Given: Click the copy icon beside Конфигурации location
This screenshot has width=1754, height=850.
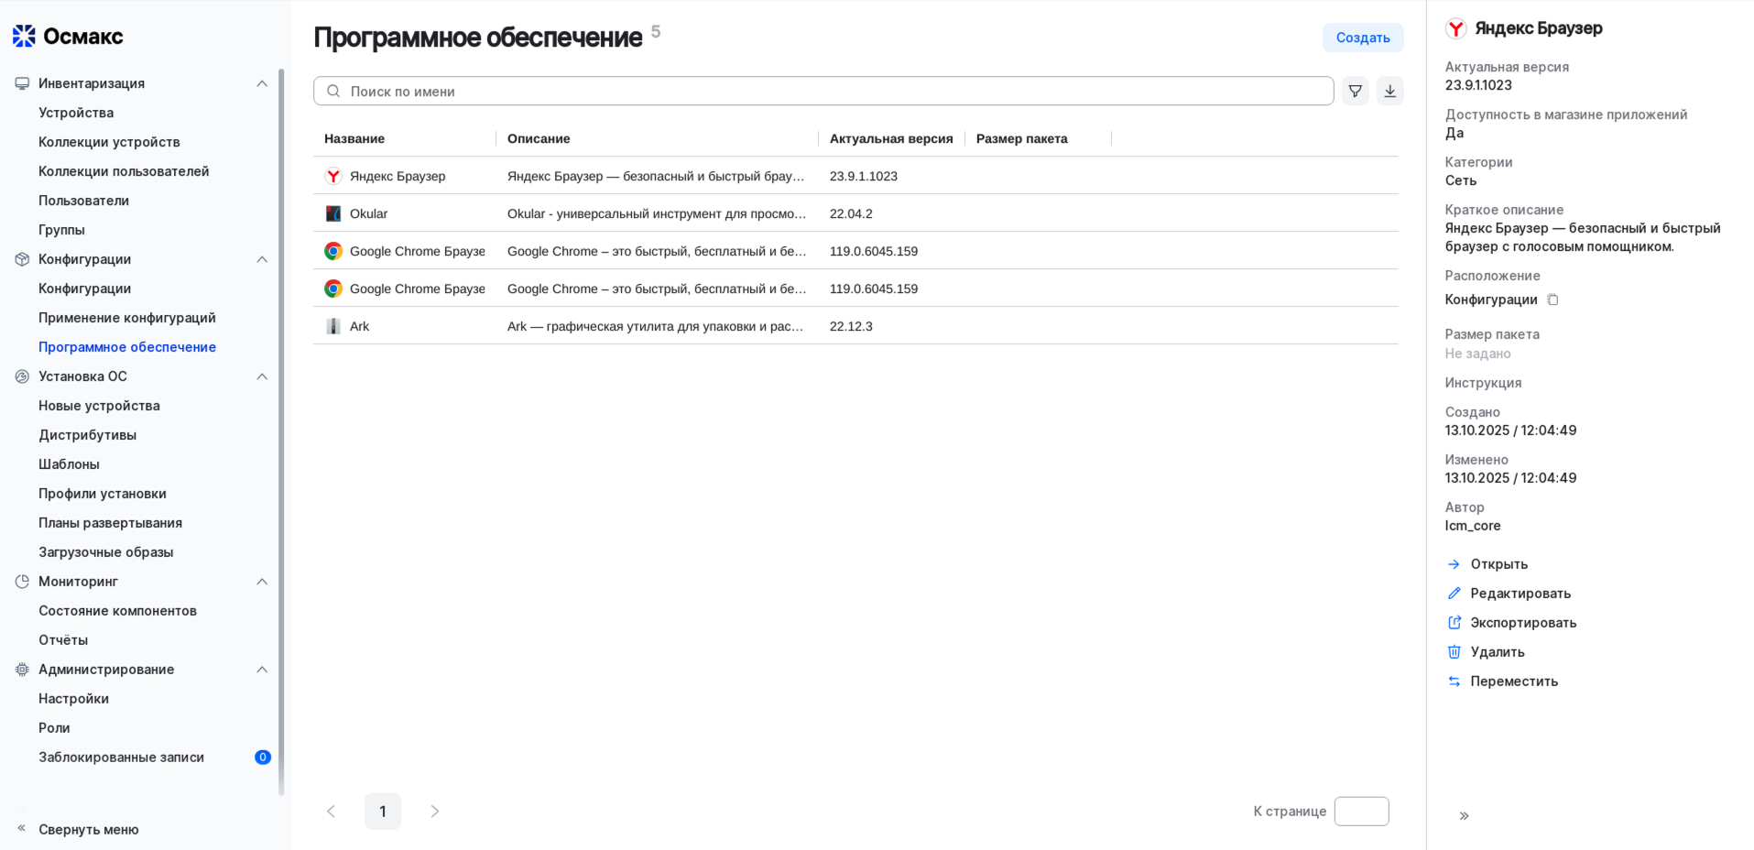Looking at the screenshot, I should pos(1553,300).
